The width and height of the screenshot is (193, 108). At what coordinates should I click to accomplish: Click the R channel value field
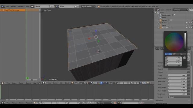[173, 58]
